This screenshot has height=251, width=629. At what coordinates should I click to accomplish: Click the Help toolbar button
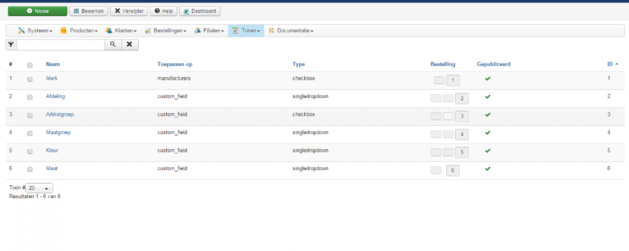(164, 11)
